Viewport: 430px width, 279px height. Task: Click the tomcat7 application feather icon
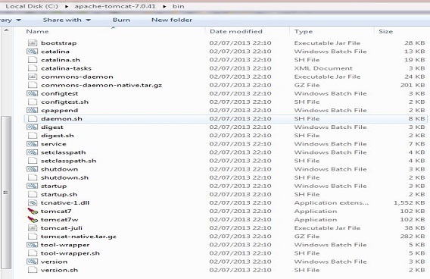33,212
